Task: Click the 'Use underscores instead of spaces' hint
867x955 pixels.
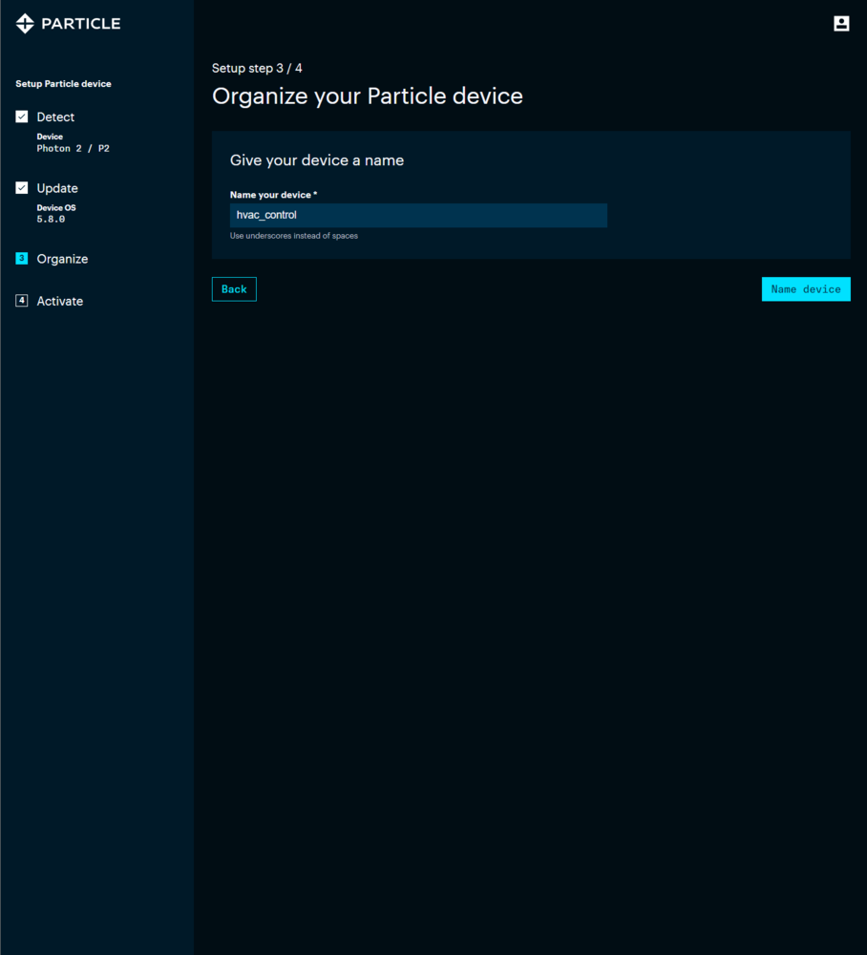Action: pos(294,236)
